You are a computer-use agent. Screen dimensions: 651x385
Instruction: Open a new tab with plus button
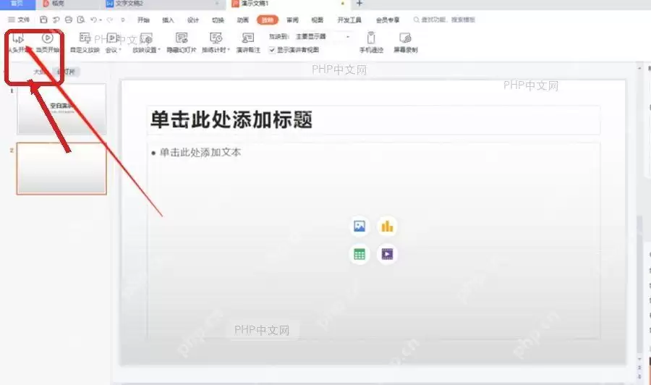(359, 4)
